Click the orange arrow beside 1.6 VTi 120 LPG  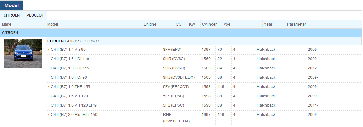click(48, 105)
